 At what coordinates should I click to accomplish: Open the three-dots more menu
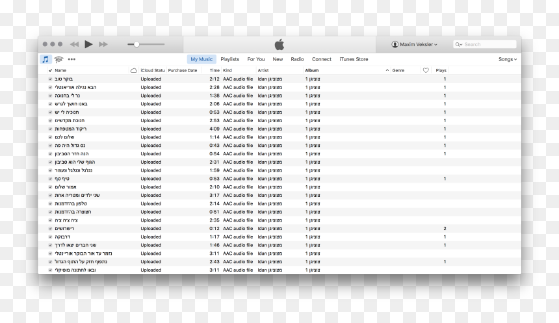click(71, 59)
